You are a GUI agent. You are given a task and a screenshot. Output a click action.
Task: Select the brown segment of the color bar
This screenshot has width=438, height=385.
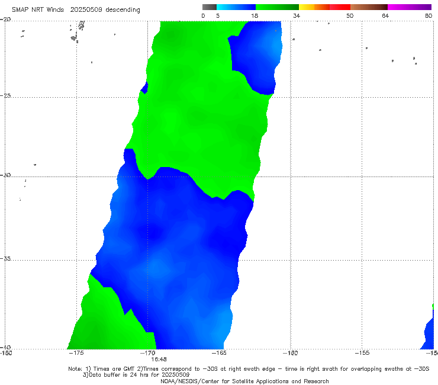pos(369,7)
